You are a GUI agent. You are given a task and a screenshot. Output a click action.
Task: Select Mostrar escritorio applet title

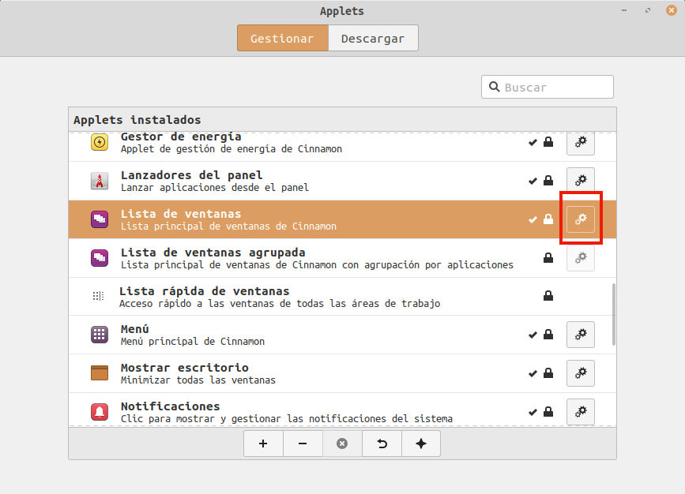[184, 368]
